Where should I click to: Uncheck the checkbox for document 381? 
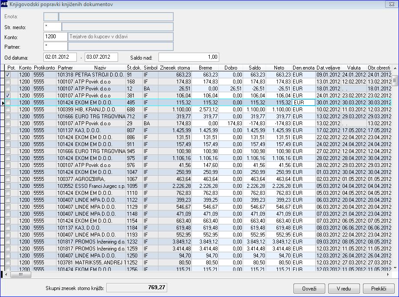[x=9, y=95]
